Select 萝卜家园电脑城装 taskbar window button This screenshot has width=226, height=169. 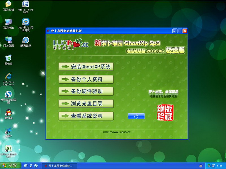(x=60, y=166)
